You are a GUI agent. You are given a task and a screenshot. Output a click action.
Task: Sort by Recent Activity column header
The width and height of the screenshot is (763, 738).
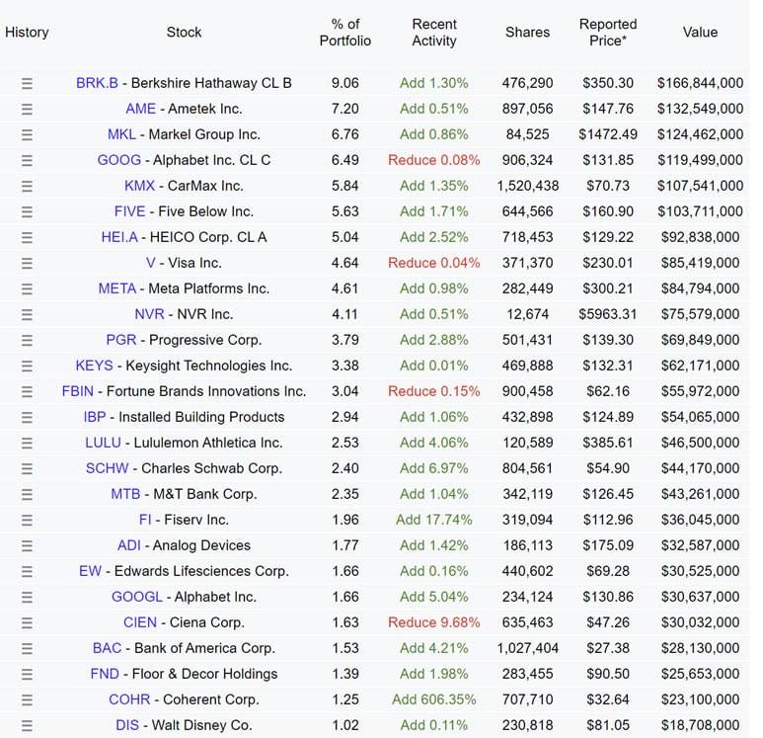pos(434,33)
